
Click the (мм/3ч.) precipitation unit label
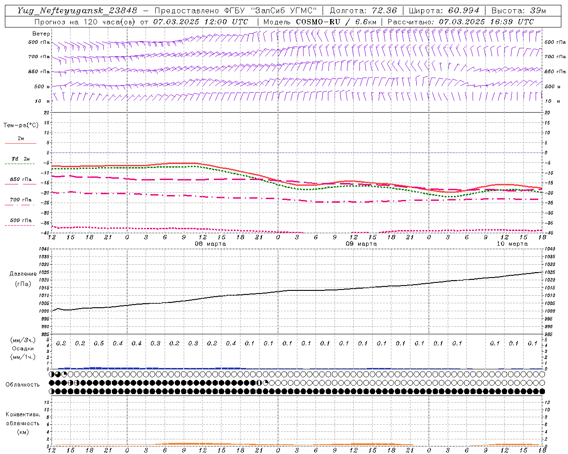pos(23,340)
